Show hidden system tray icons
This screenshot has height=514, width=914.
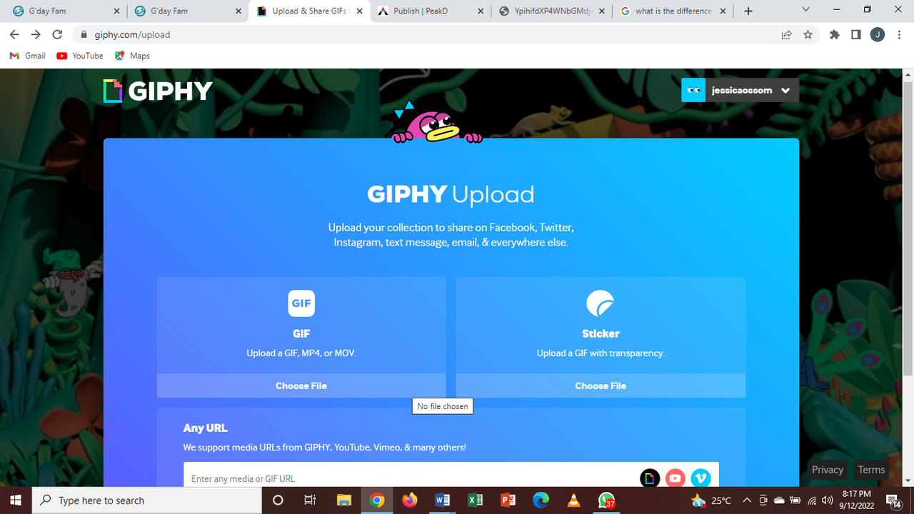click(747, 500)
